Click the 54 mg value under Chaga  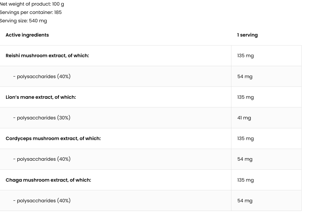tap(245, 201)
